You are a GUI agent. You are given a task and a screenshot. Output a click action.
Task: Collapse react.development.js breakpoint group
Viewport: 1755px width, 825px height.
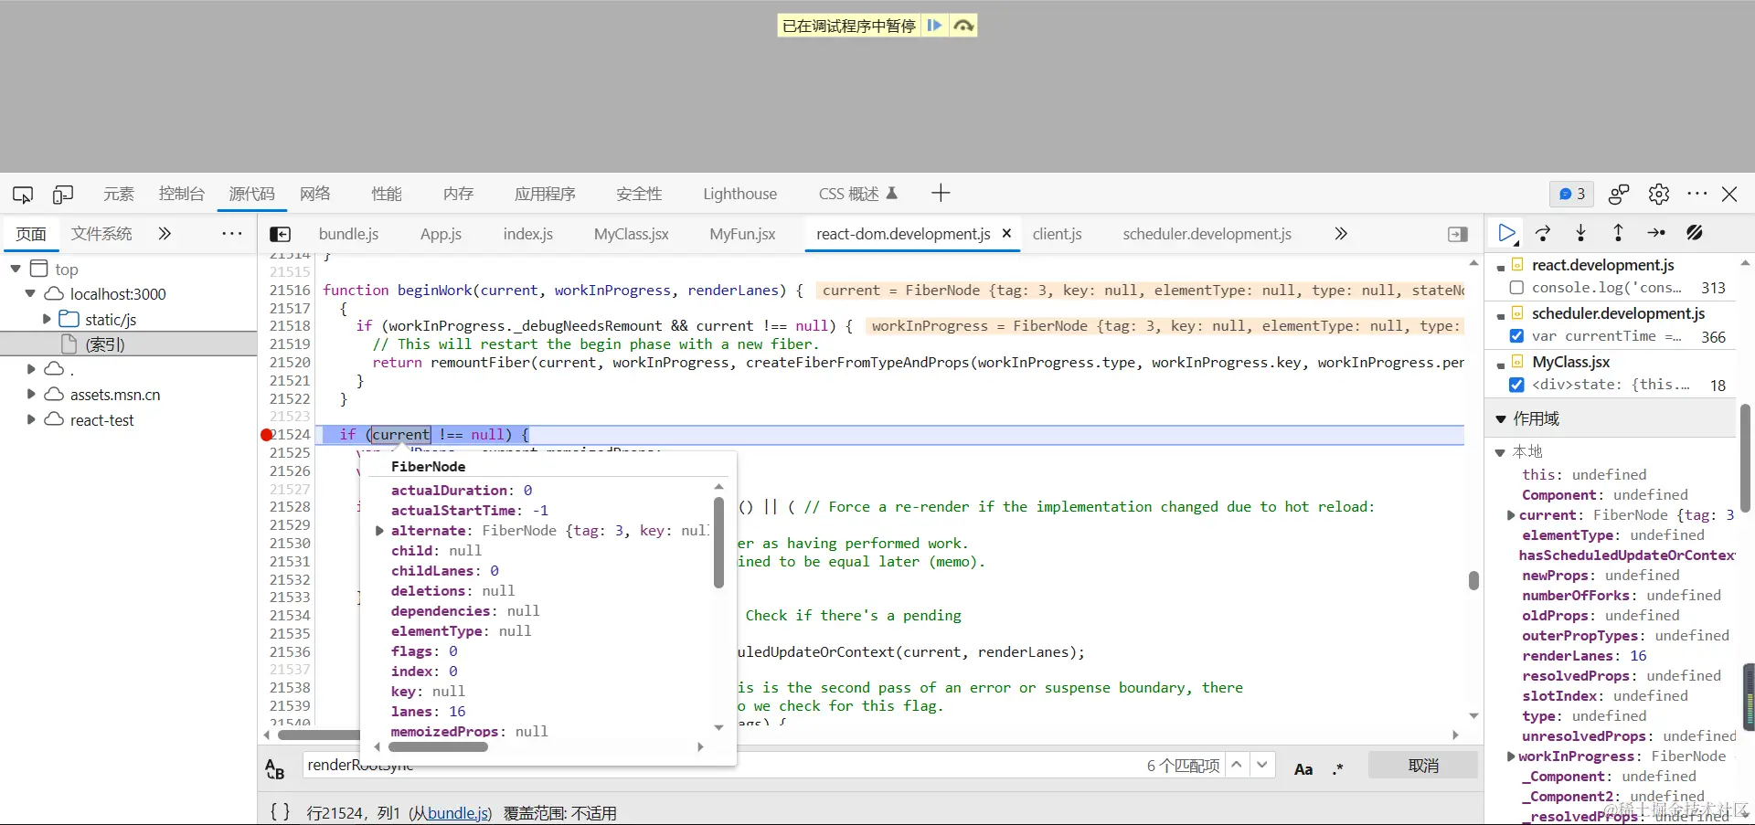1501,268
